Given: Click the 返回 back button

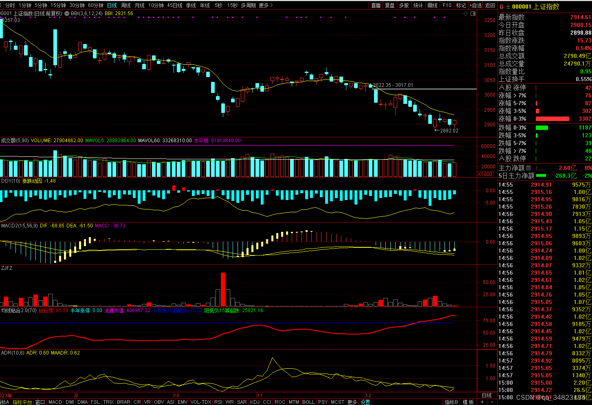Looking at the screenshot, I should 490,5.
